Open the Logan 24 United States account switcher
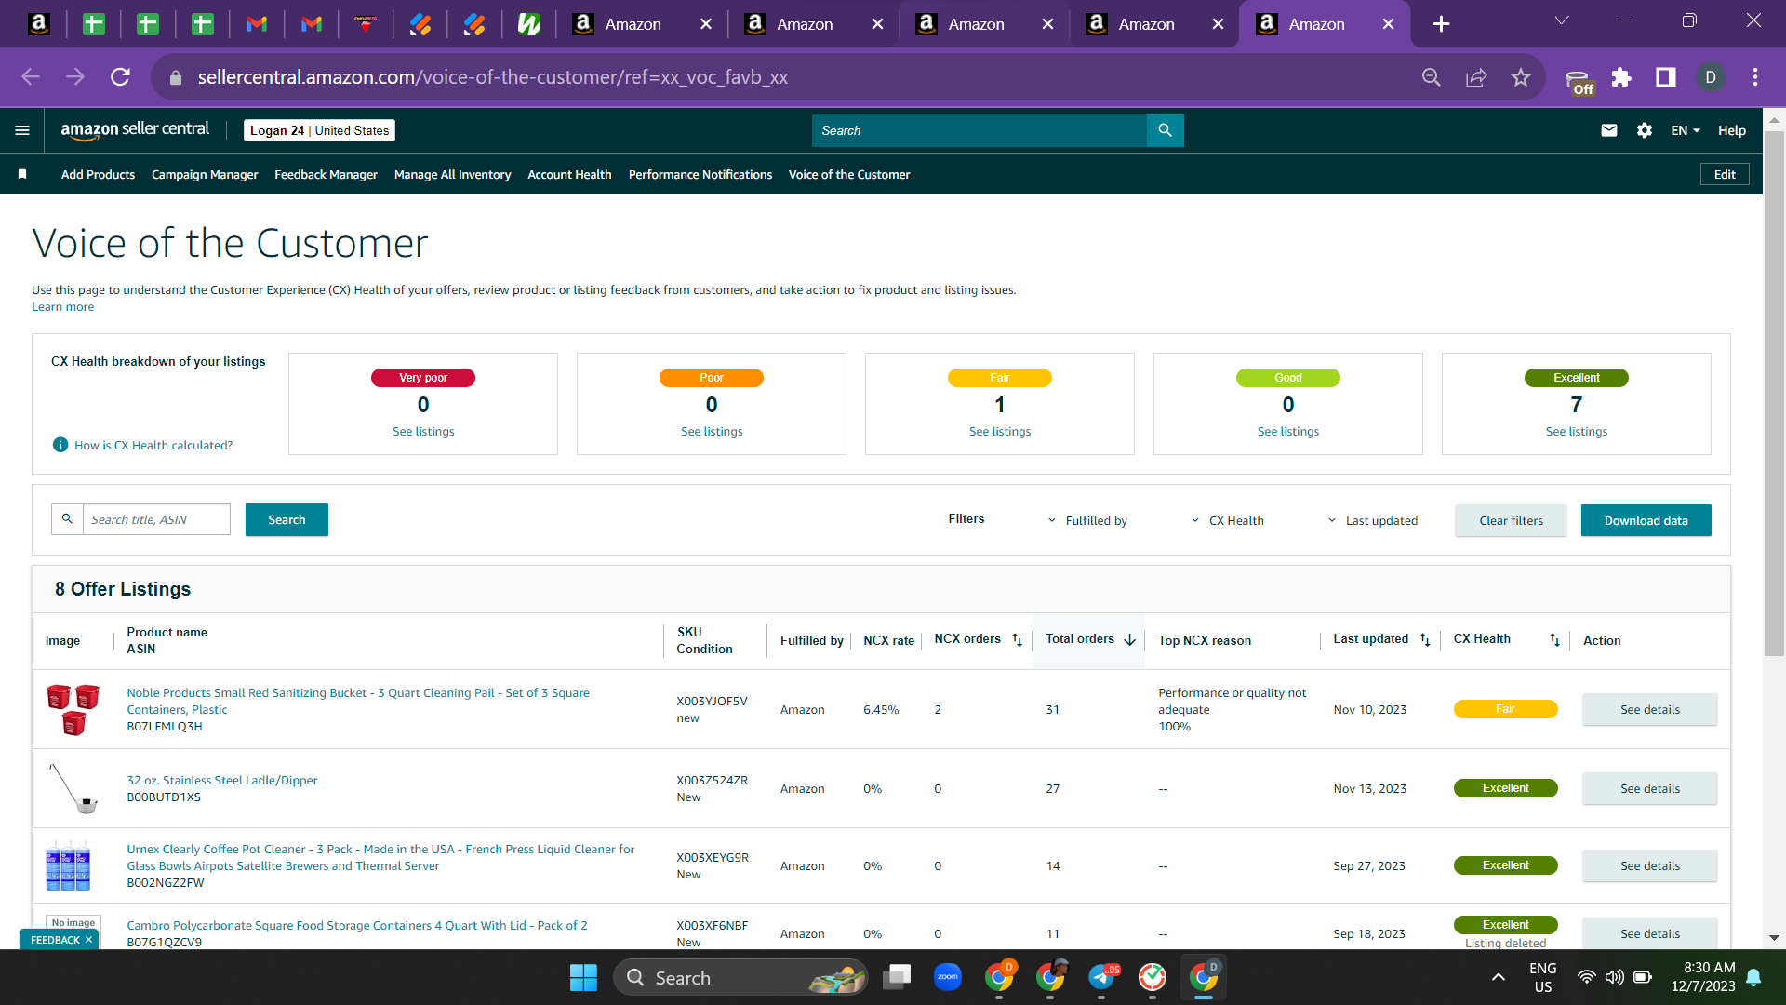The width and height of the screenshot is (1786, 1005). coord(319,130)
